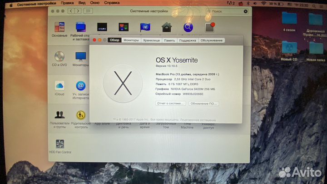Open Системные настройки menu bar item
Image resolution: width=327 pixels, height=184 pixels.
36,4
